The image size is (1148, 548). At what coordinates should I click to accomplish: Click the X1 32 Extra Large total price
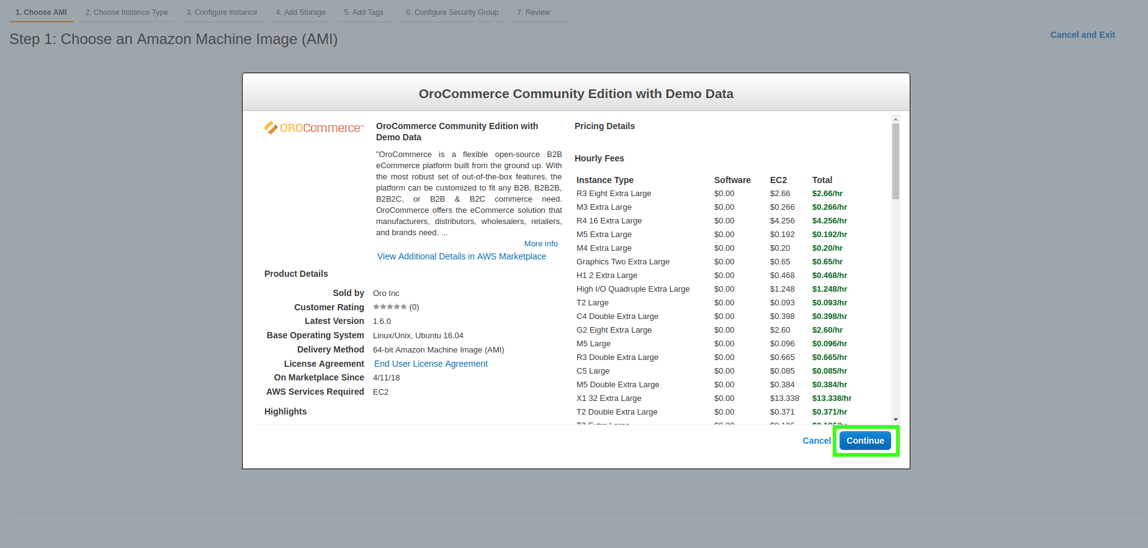tap(832, 398)
